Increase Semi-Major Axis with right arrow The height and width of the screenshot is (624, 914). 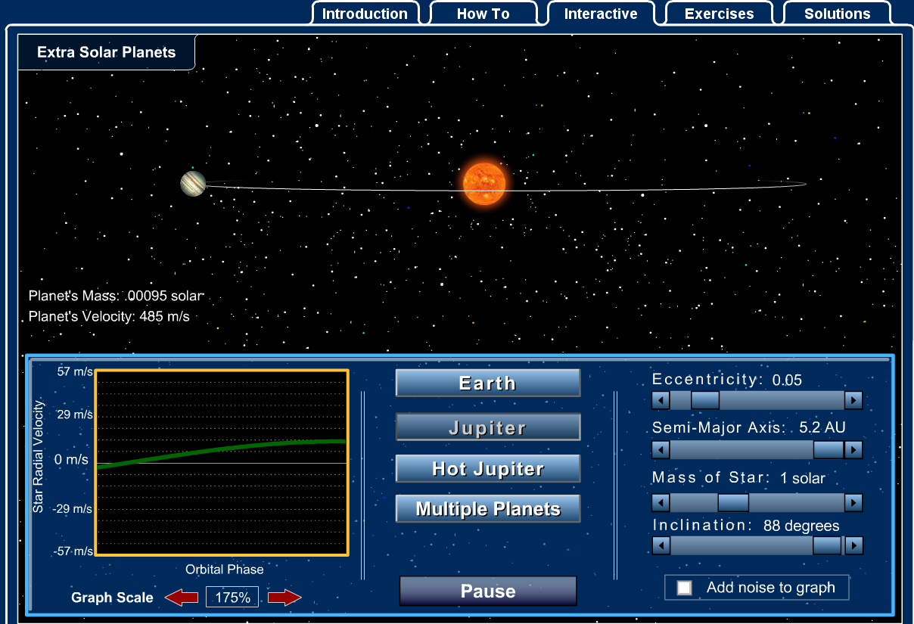(853, 450)
